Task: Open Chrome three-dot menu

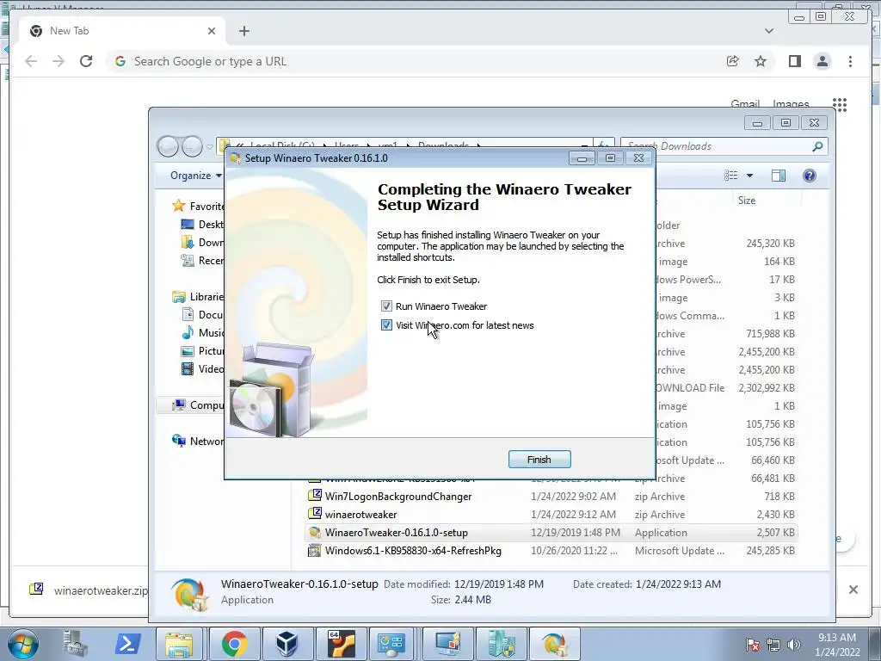Action: pos(850,61)
